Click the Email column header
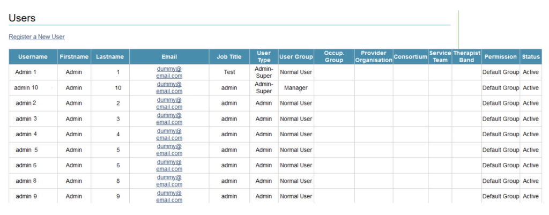This screenshot has height=215, width=549. [x=169, y=57]
